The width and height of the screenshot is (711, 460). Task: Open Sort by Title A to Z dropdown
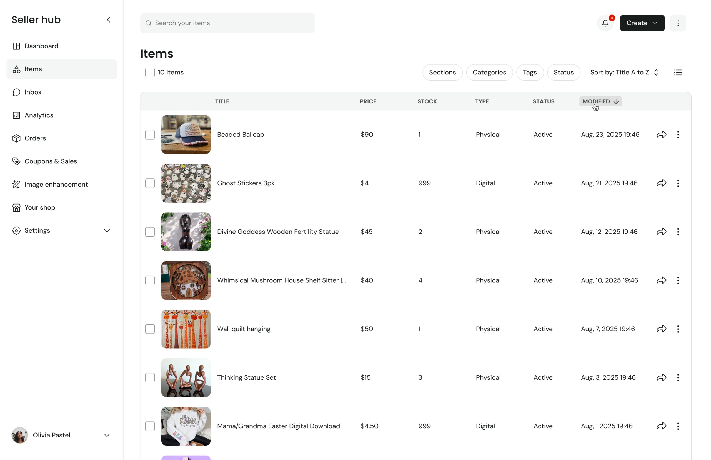624,73
